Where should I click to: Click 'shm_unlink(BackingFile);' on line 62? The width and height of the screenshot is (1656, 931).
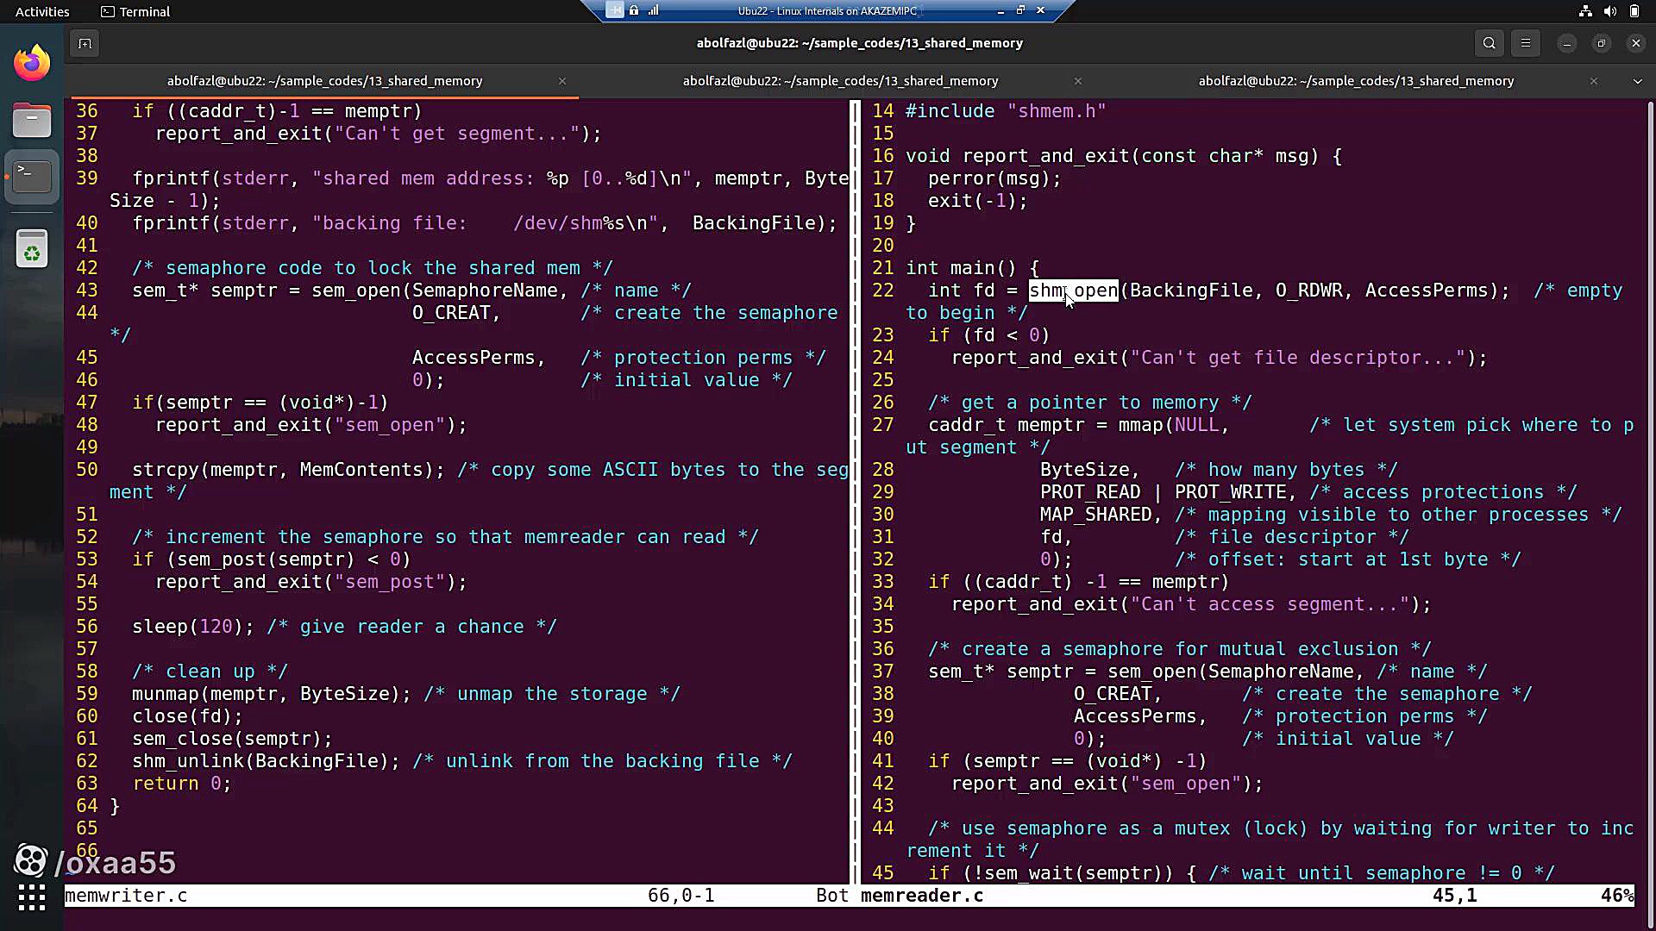click(266, 761)
